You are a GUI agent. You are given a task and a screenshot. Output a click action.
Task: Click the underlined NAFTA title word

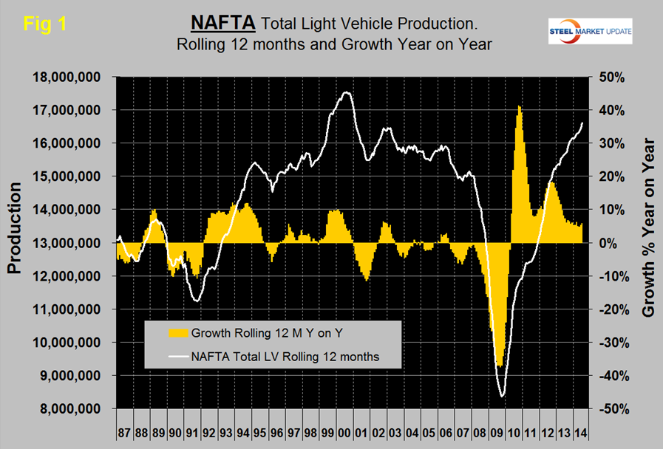point(224,24)
